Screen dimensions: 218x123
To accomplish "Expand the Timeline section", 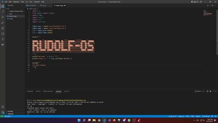I will point(15,114).
